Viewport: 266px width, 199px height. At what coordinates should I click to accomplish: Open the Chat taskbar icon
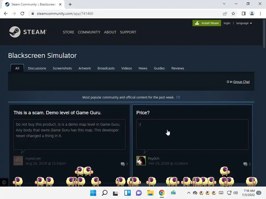pos(139,193)
